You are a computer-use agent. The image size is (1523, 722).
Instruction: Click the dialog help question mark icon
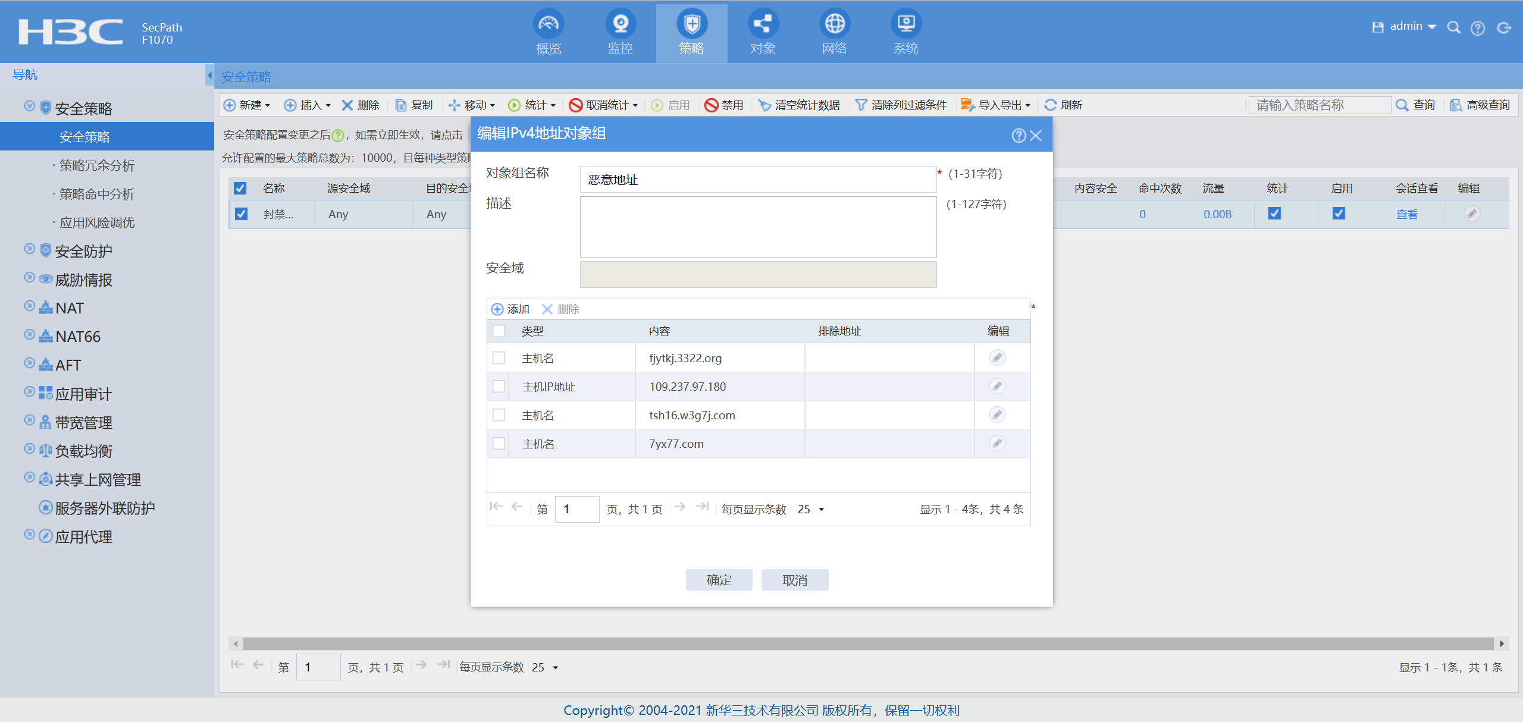(x=1018, y=136)
